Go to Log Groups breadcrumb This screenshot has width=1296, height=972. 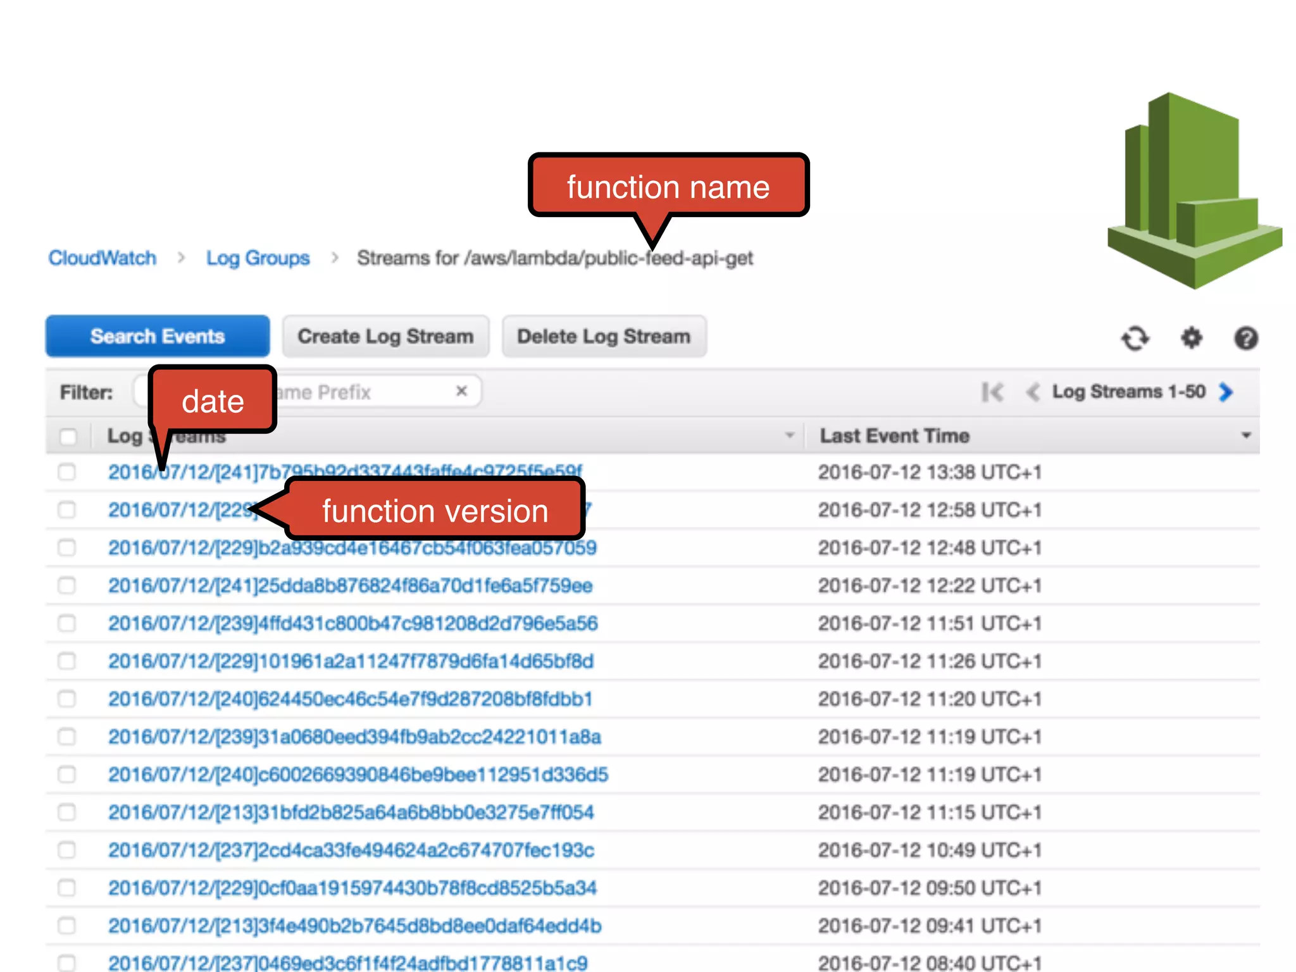coord(258,258)
